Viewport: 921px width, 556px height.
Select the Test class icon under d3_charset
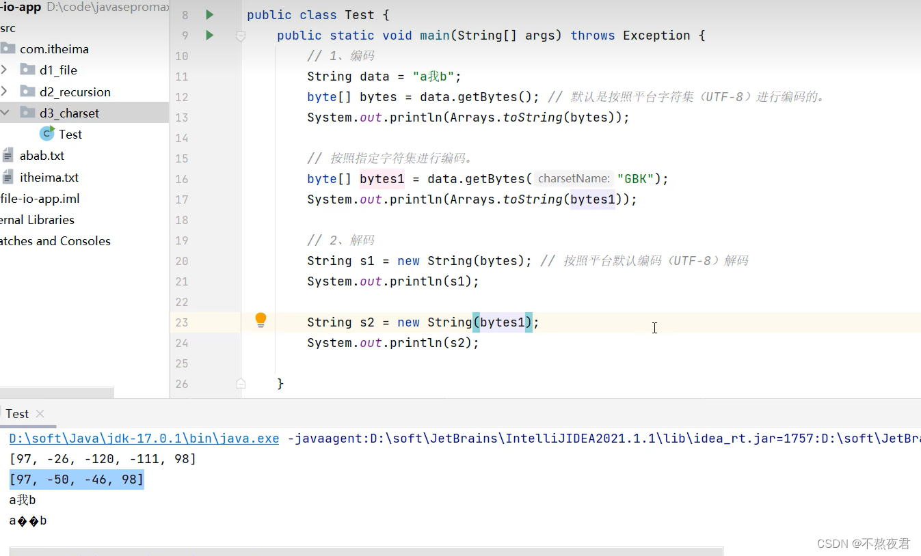click(x=46, y=134)
